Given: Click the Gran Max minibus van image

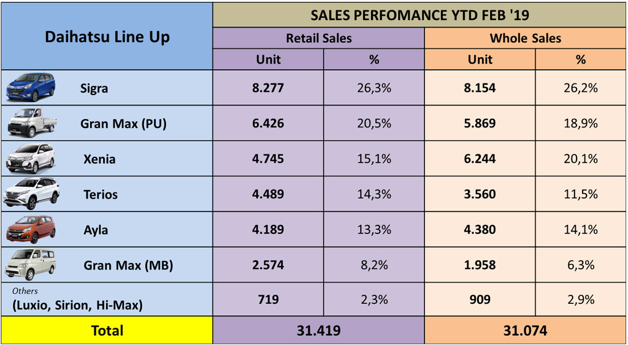Looking at the screenshot, I should click(x=31, y=265).
